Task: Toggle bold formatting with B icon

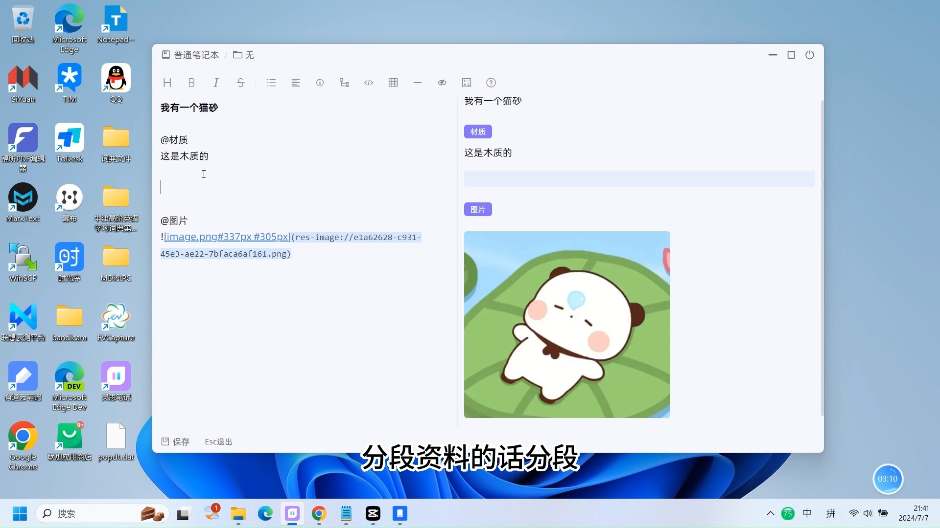Action: point(191,83)
